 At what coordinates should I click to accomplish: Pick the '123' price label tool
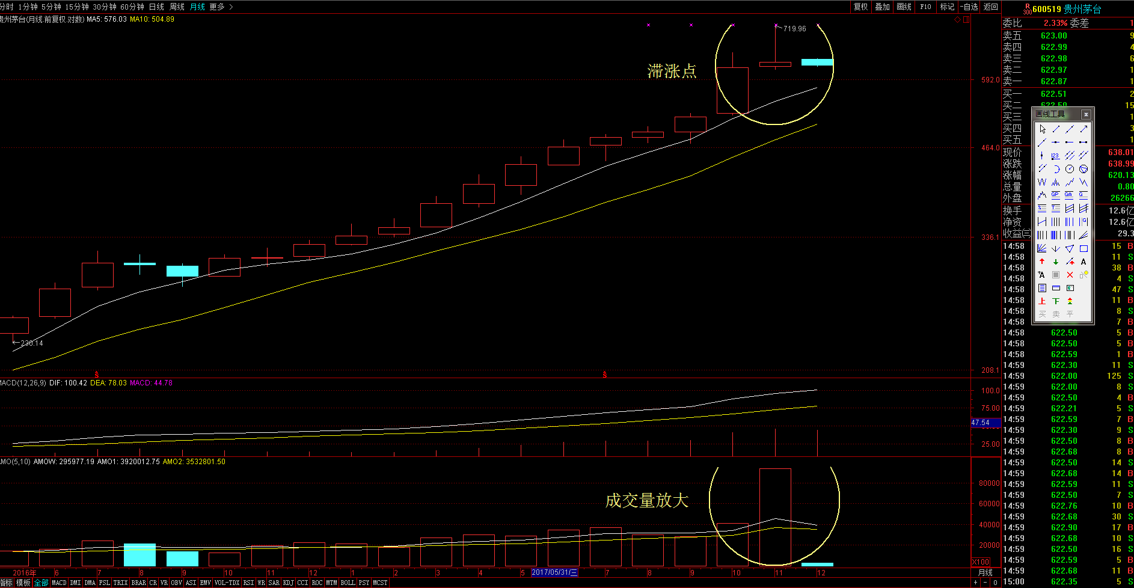1056,155
